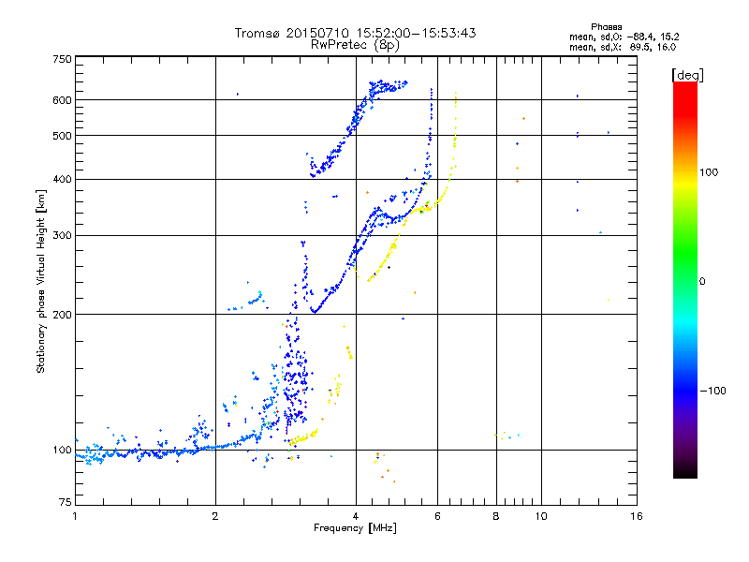The width and height of the screenshot is (749, 562).
Task: Click the 500 tick label on height axis
Action: [62, 136]
